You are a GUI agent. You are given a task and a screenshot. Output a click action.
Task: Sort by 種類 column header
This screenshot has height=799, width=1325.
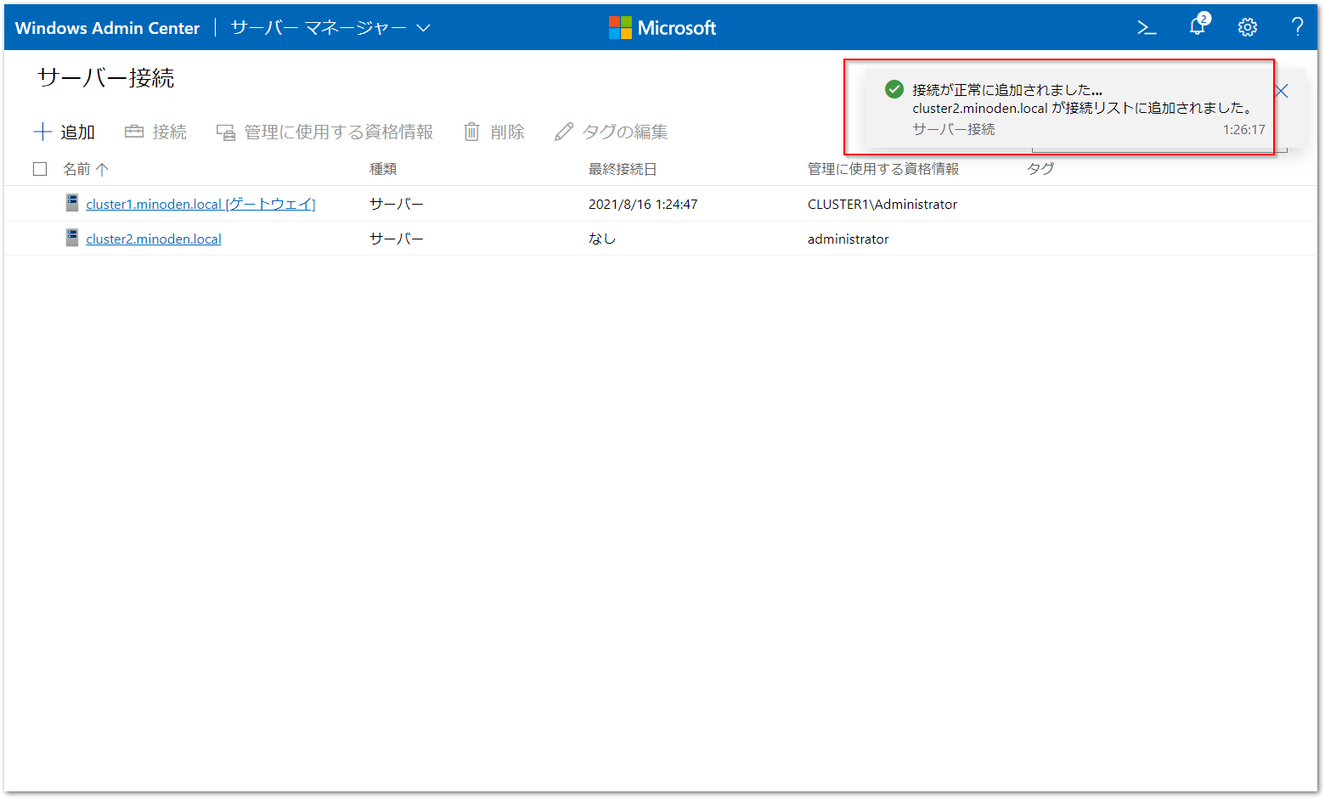[x=383, y=169]
